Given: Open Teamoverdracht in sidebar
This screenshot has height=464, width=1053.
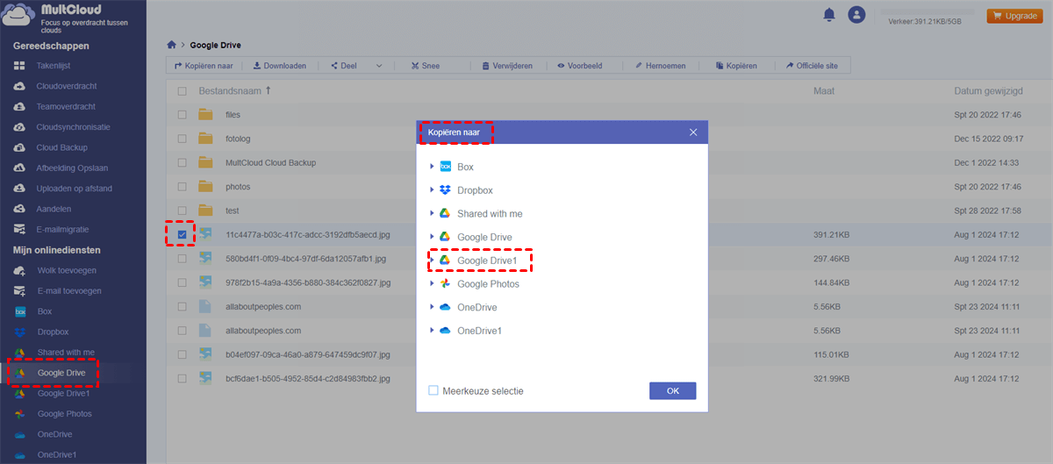Looking at the screenshot, I should 66,106.
